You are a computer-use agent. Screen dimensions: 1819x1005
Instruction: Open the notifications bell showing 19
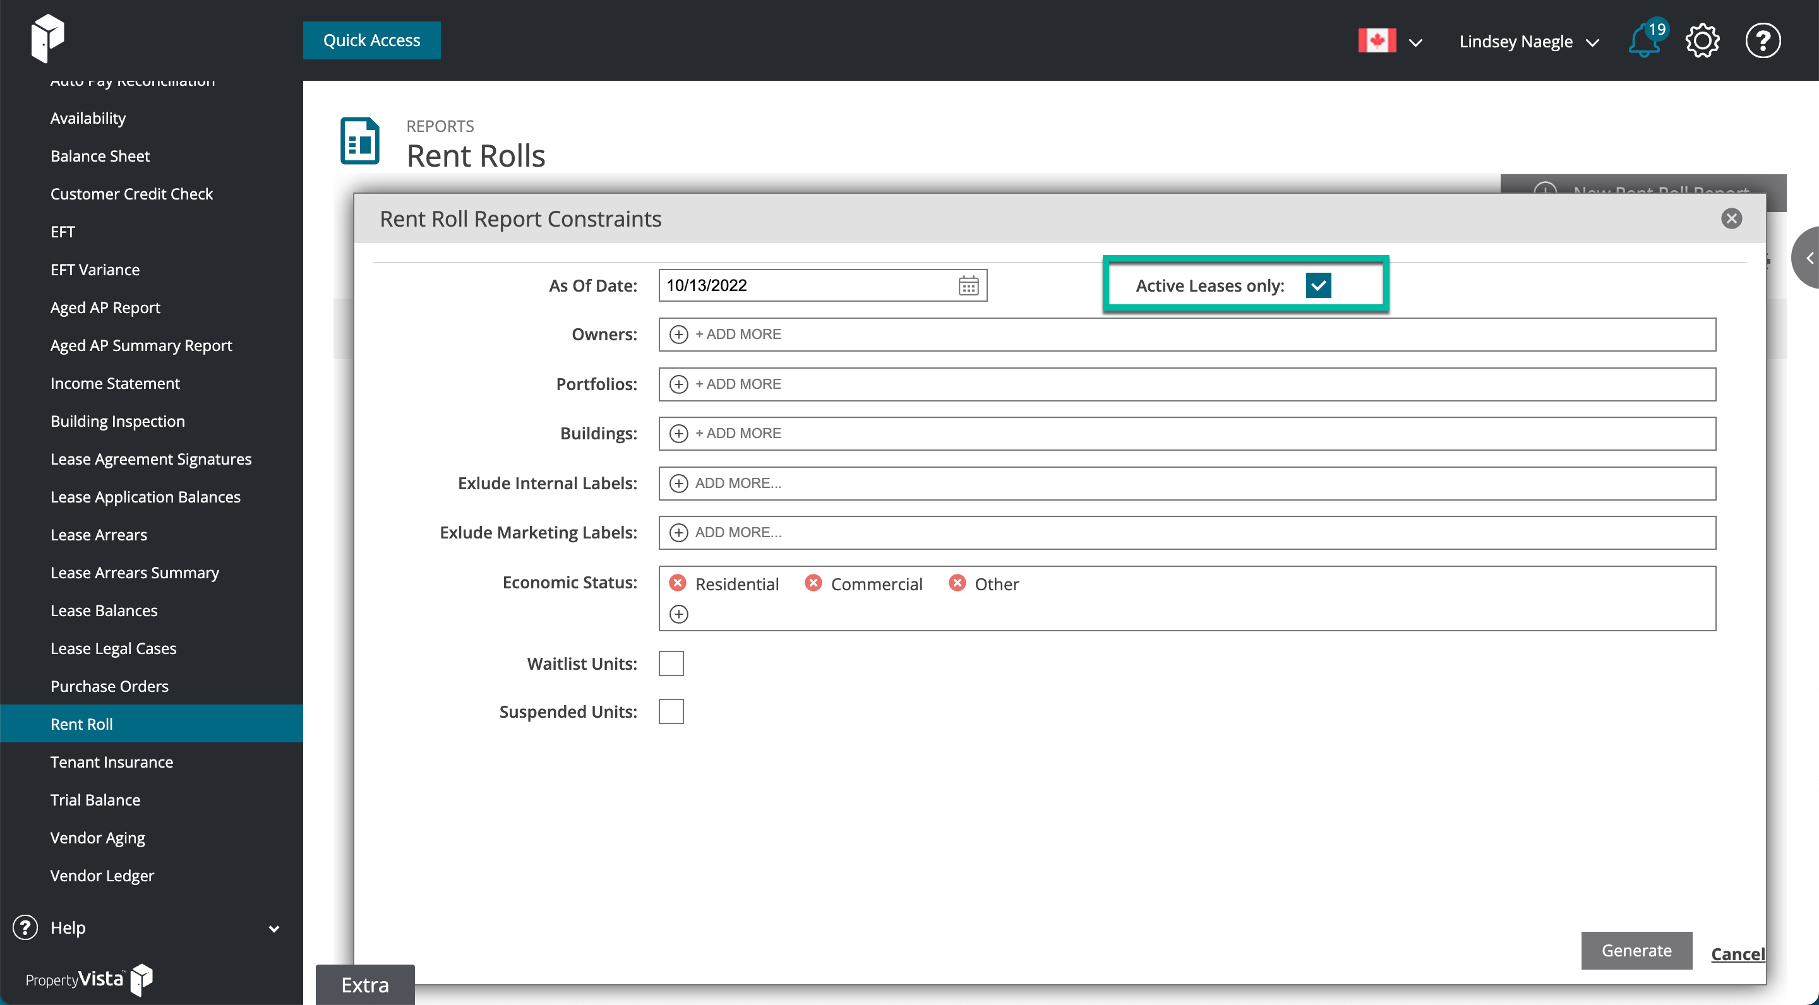1646,40
